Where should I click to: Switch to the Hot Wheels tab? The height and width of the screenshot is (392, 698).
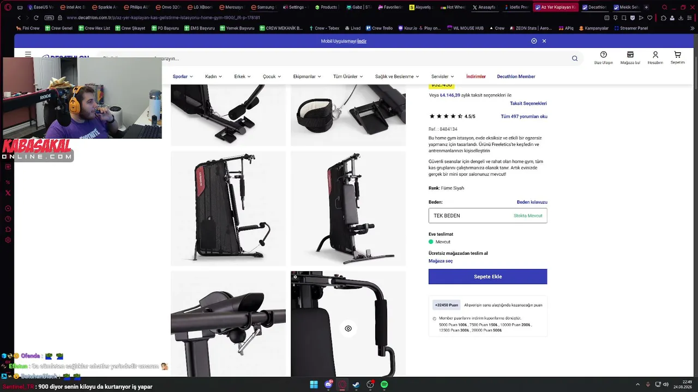pos(454,7)
